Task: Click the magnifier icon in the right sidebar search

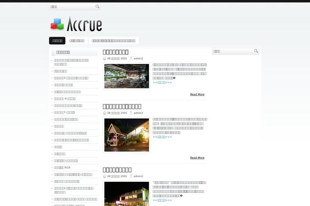Action: [x=256, y=51]
